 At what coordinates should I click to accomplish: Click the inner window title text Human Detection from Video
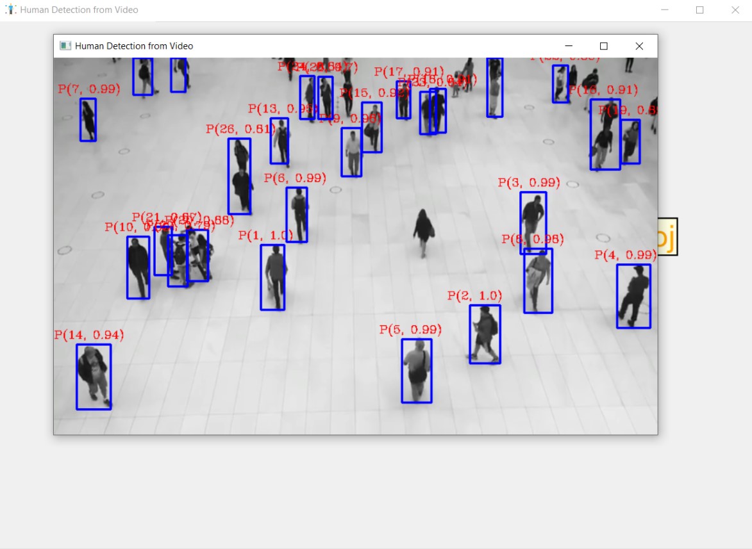[x=134, y=46]
